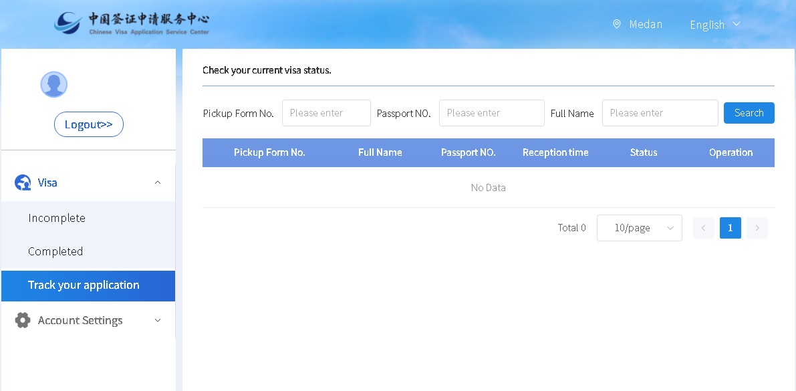Open the 10/page page size dropdown

coord(639,228)
